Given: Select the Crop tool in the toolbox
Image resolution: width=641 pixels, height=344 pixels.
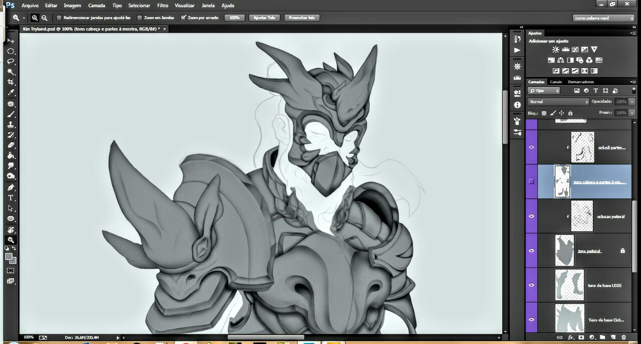Looking at the screenshot, I should tap(11, 82).
